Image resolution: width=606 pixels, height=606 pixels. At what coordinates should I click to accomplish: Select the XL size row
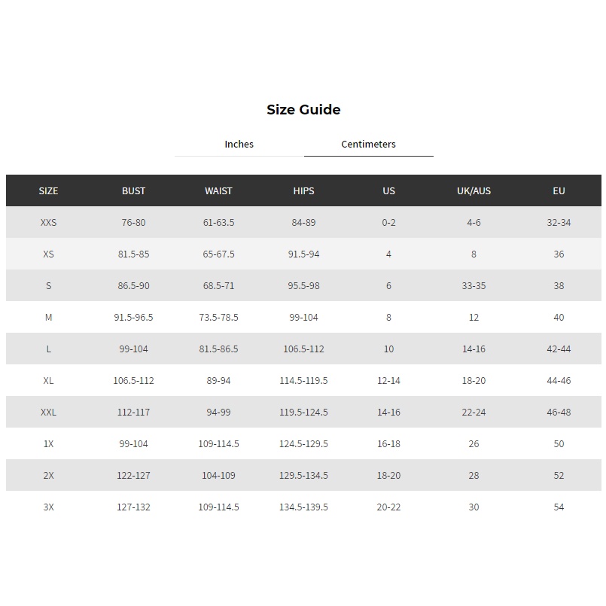click(x=48, y=380)
